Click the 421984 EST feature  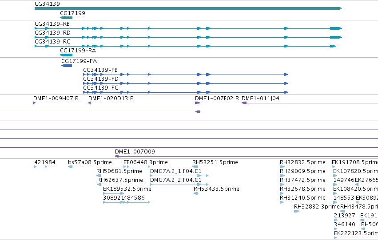[40, 167]
